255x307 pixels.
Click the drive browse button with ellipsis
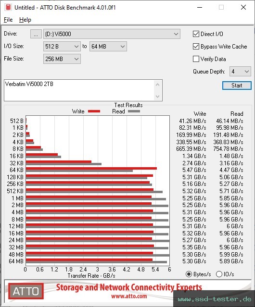(x=36, y=34)
